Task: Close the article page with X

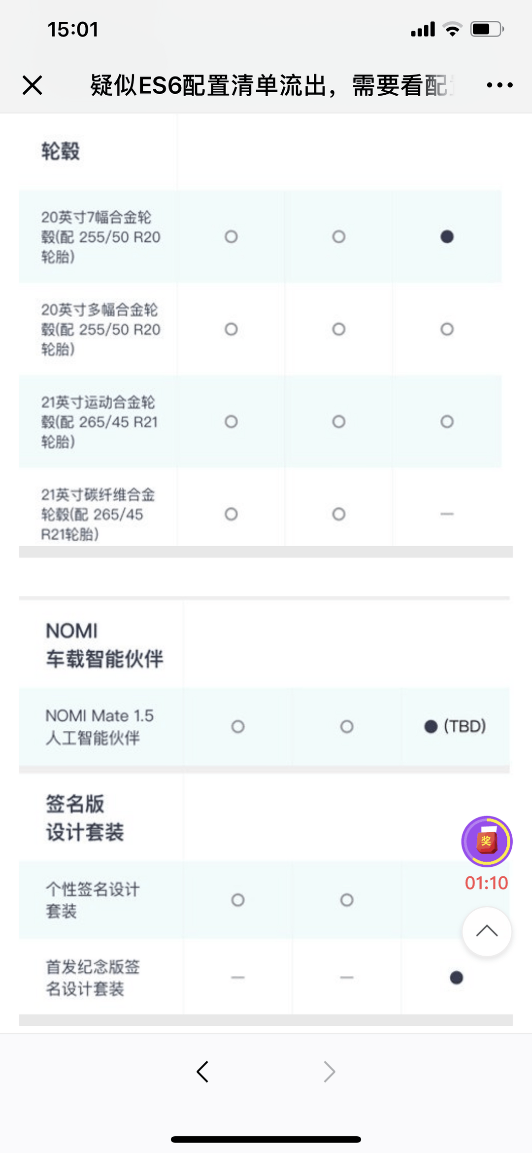Action: tap(33, 85)
